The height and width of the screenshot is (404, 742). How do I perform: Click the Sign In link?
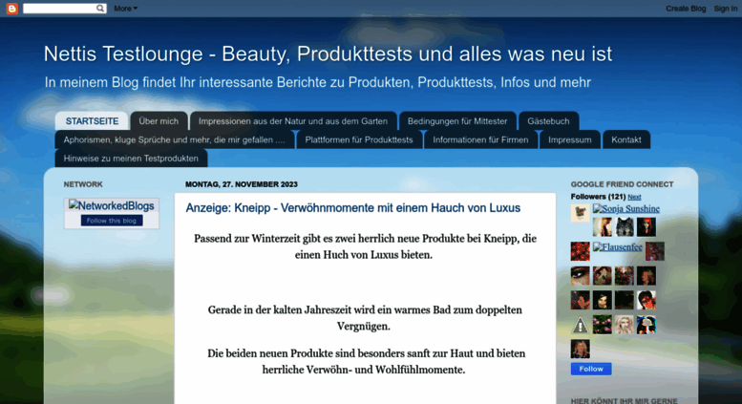[725, 8]
